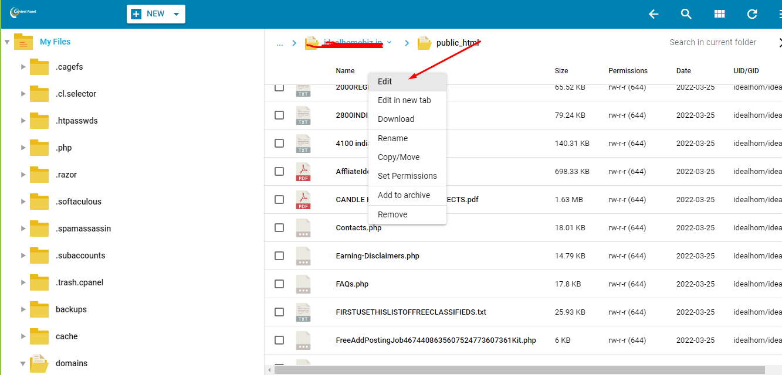Select Download in context menu
The width and height of the screenshot is (782, 375).
pos(407,119)
